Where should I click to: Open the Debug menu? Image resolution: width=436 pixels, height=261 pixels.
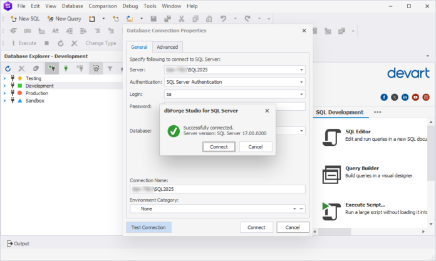pos(130,6)
